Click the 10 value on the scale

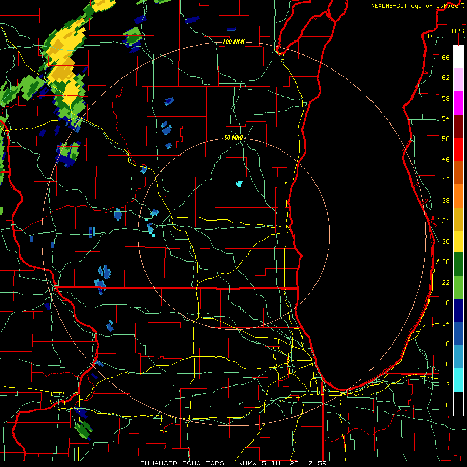click(446, 344)
